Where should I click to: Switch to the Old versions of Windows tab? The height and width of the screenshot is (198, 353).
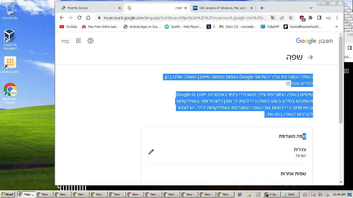click(x=223, y=8)
